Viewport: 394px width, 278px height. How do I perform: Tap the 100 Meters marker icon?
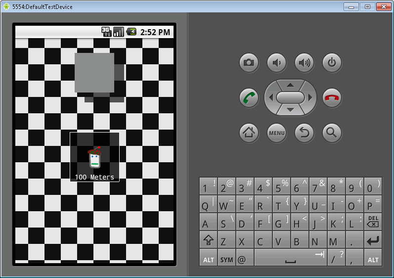(x=94, y=158)
